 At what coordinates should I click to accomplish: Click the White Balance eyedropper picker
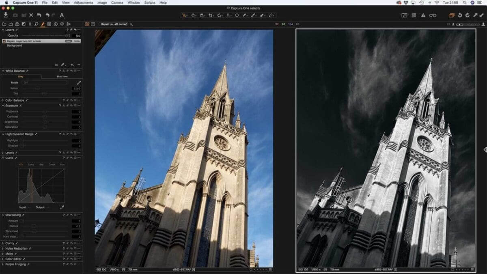pos(79,82)
